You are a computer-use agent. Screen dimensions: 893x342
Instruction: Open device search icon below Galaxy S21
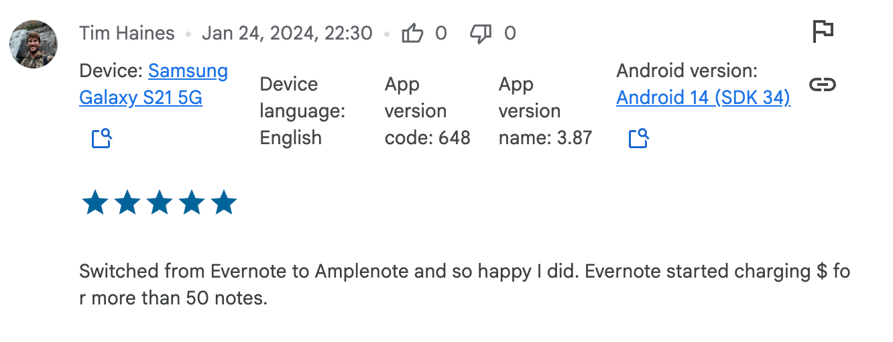[x=101, y=138]
